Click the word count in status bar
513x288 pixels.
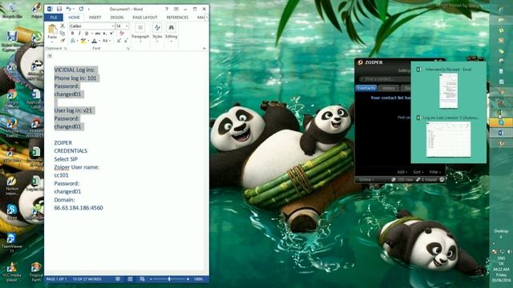tap(87, 279)
